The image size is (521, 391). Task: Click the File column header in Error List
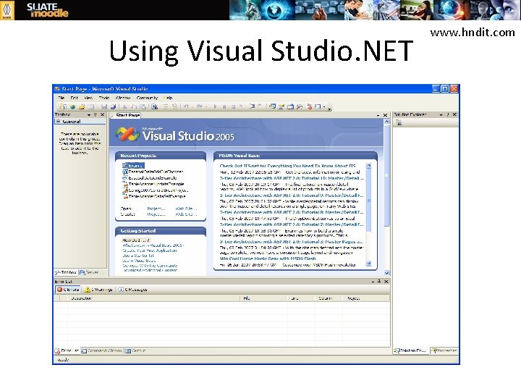coord(264,298)
